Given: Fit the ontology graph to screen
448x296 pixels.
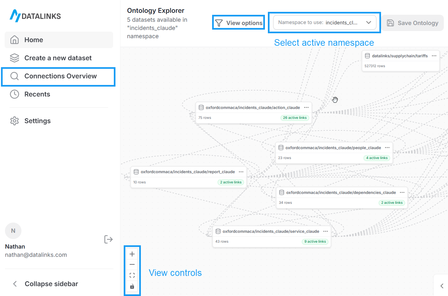Looking at the screenshot, I should (132, 275).
